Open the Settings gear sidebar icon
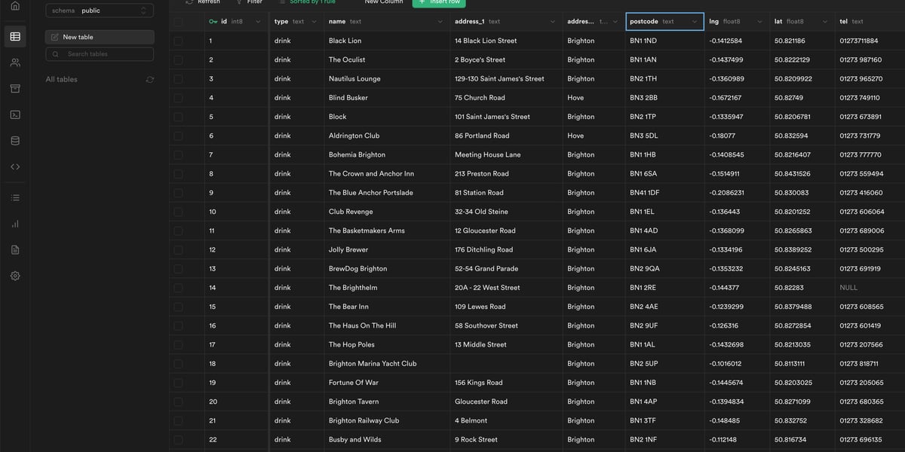 [15, 276]
